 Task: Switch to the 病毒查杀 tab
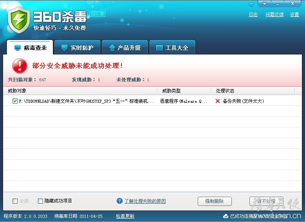coord(30,47)
